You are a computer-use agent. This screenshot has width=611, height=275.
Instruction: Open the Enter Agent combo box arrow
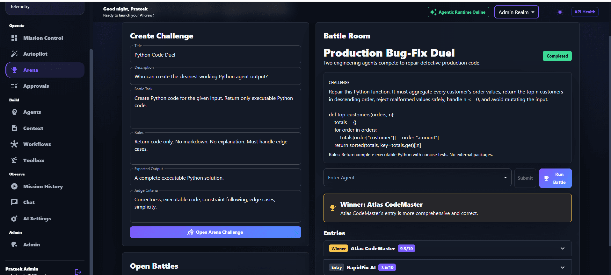[x=505, y=177]
